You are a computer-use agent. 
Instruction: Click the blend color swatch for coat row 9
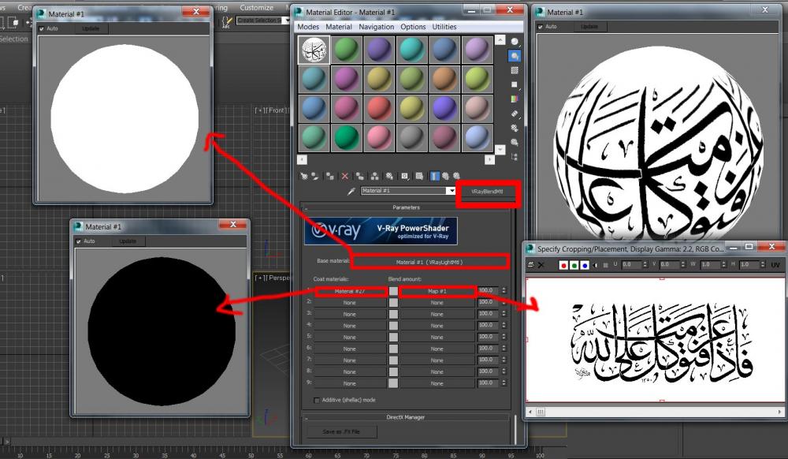click(393, 383)
